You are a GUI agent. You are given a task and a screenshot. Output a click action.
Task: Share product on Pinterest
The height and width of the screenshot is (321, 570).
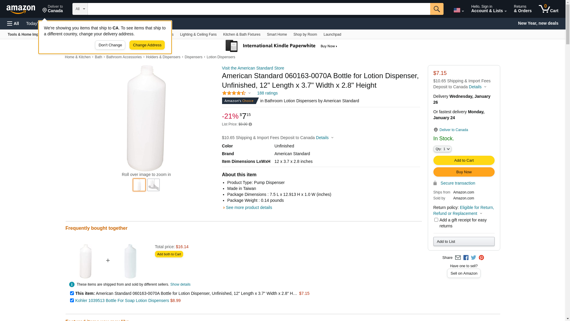[481, 258]
